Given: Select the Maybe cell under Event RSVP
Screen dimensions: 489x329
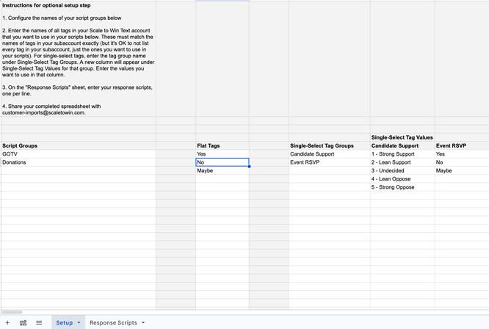Looking at the screenshot, I should point(462,170).
